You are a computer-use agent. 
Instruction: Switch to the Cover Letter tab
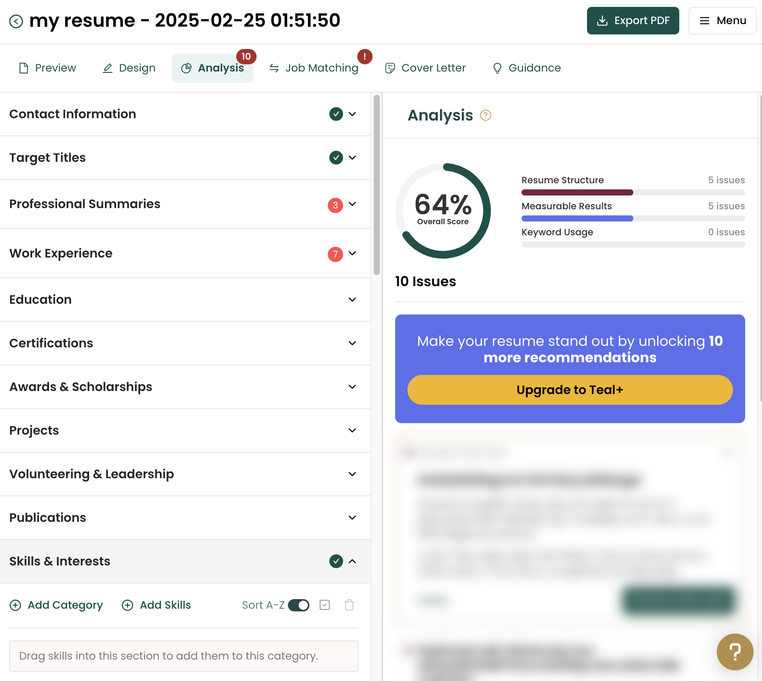[x=425, y=68]
